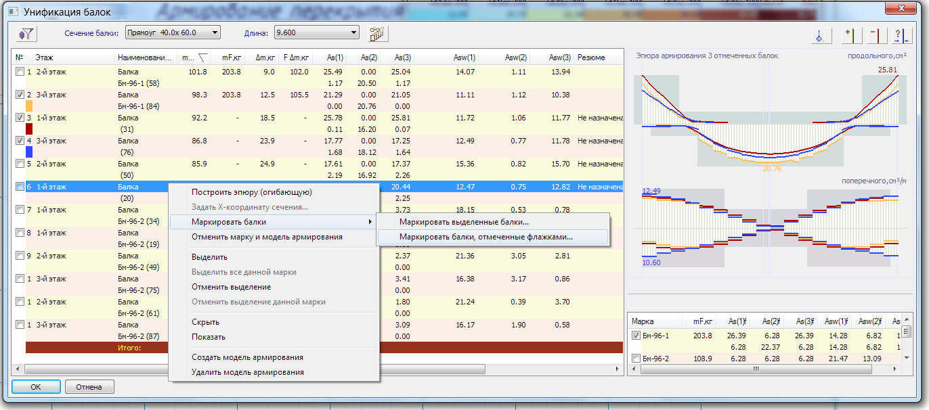Choose Маркировать балки, отмеченные флажками
The width and height of the screenshot is (929, 410).
[x=485, y=237]
